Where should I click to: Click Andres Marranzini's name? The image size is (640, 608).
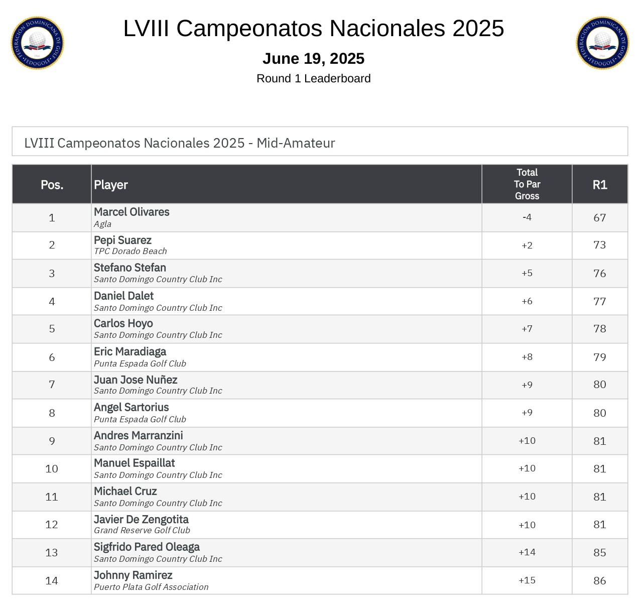(x=138, y=436)
